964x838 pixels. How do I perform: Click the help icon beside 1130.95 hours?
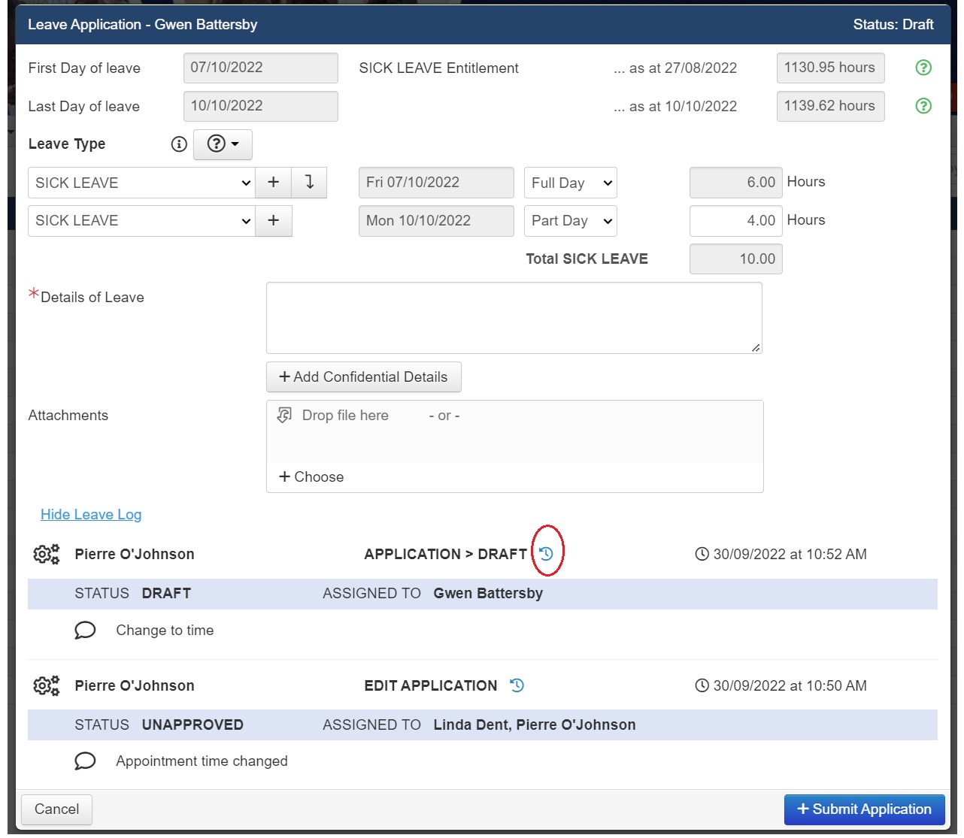point(923,68)
